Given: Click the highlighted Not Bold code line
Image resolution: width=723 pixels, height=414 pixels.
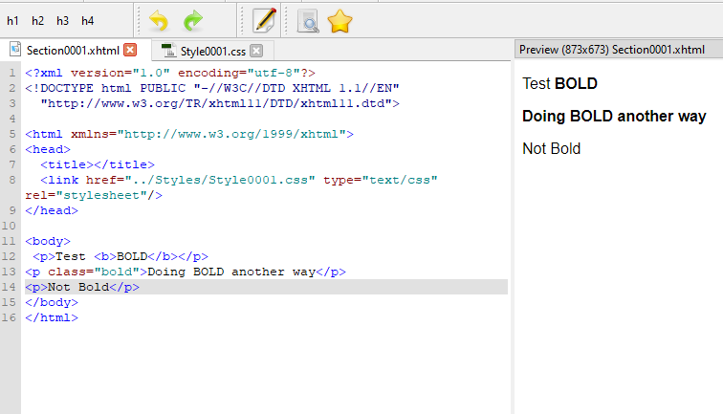Looking at the screenshot, I should point(266,287).
